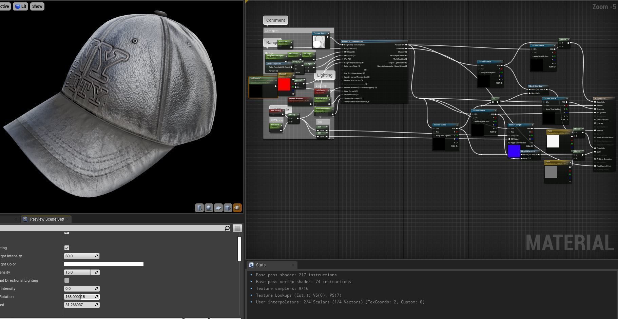
Task: Click the Lit view mode cube icon
Action: tap(18, 6)
